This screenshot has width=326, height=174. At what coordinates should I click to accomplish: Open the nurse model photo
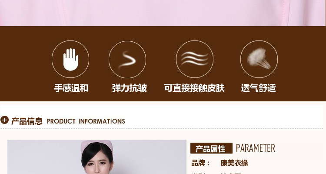97,157
